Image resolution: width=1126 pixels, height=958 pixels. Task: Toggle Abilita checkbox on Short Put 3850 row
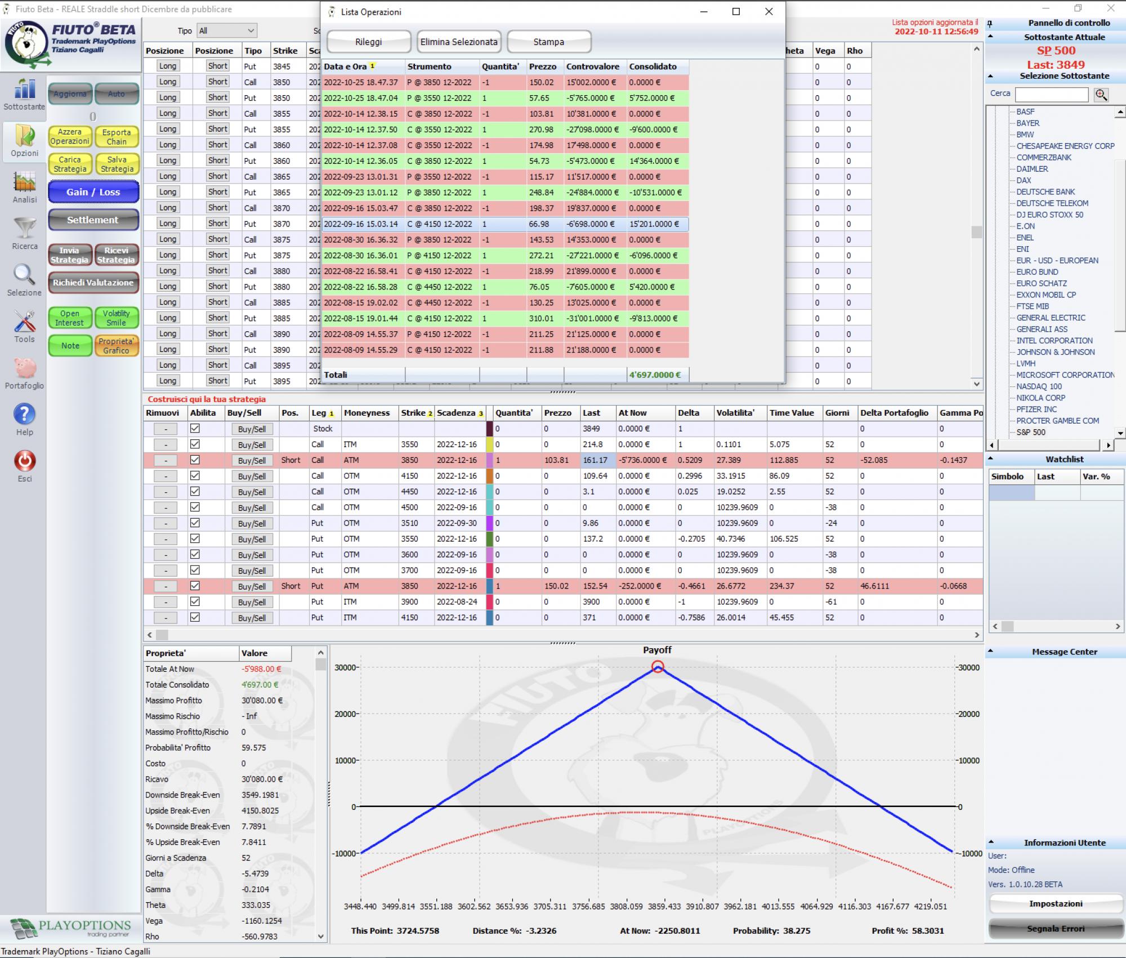(195, 586)
